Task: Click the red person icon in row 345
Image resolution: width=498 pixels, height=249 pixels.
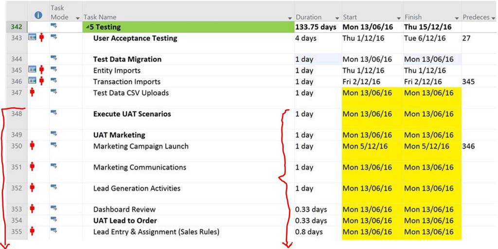Action: click(42, 70)
